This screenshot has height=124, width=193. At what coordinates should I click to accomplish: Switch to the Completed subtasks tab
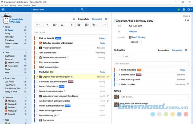(x=177, y=50)
